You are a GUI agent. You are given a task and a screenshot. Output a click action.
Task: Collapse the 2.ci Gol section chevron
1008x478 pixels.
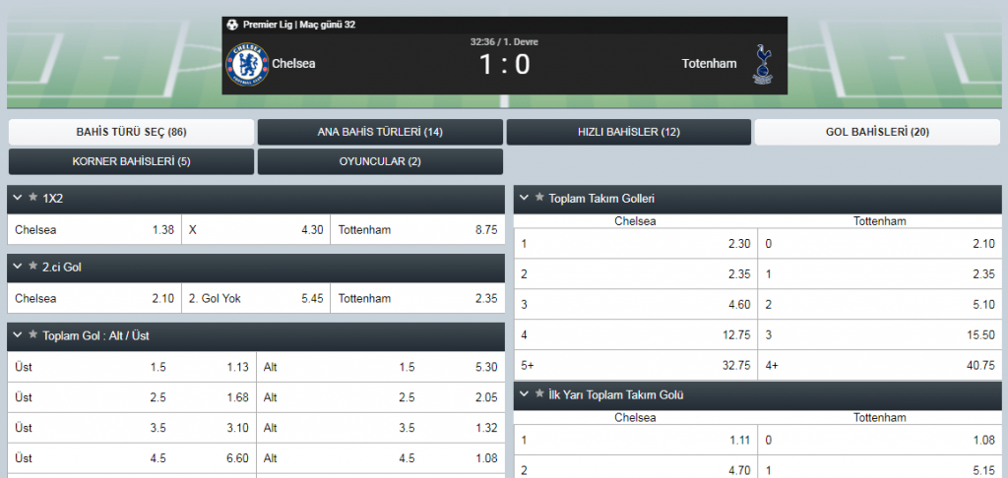click(18, 268)
